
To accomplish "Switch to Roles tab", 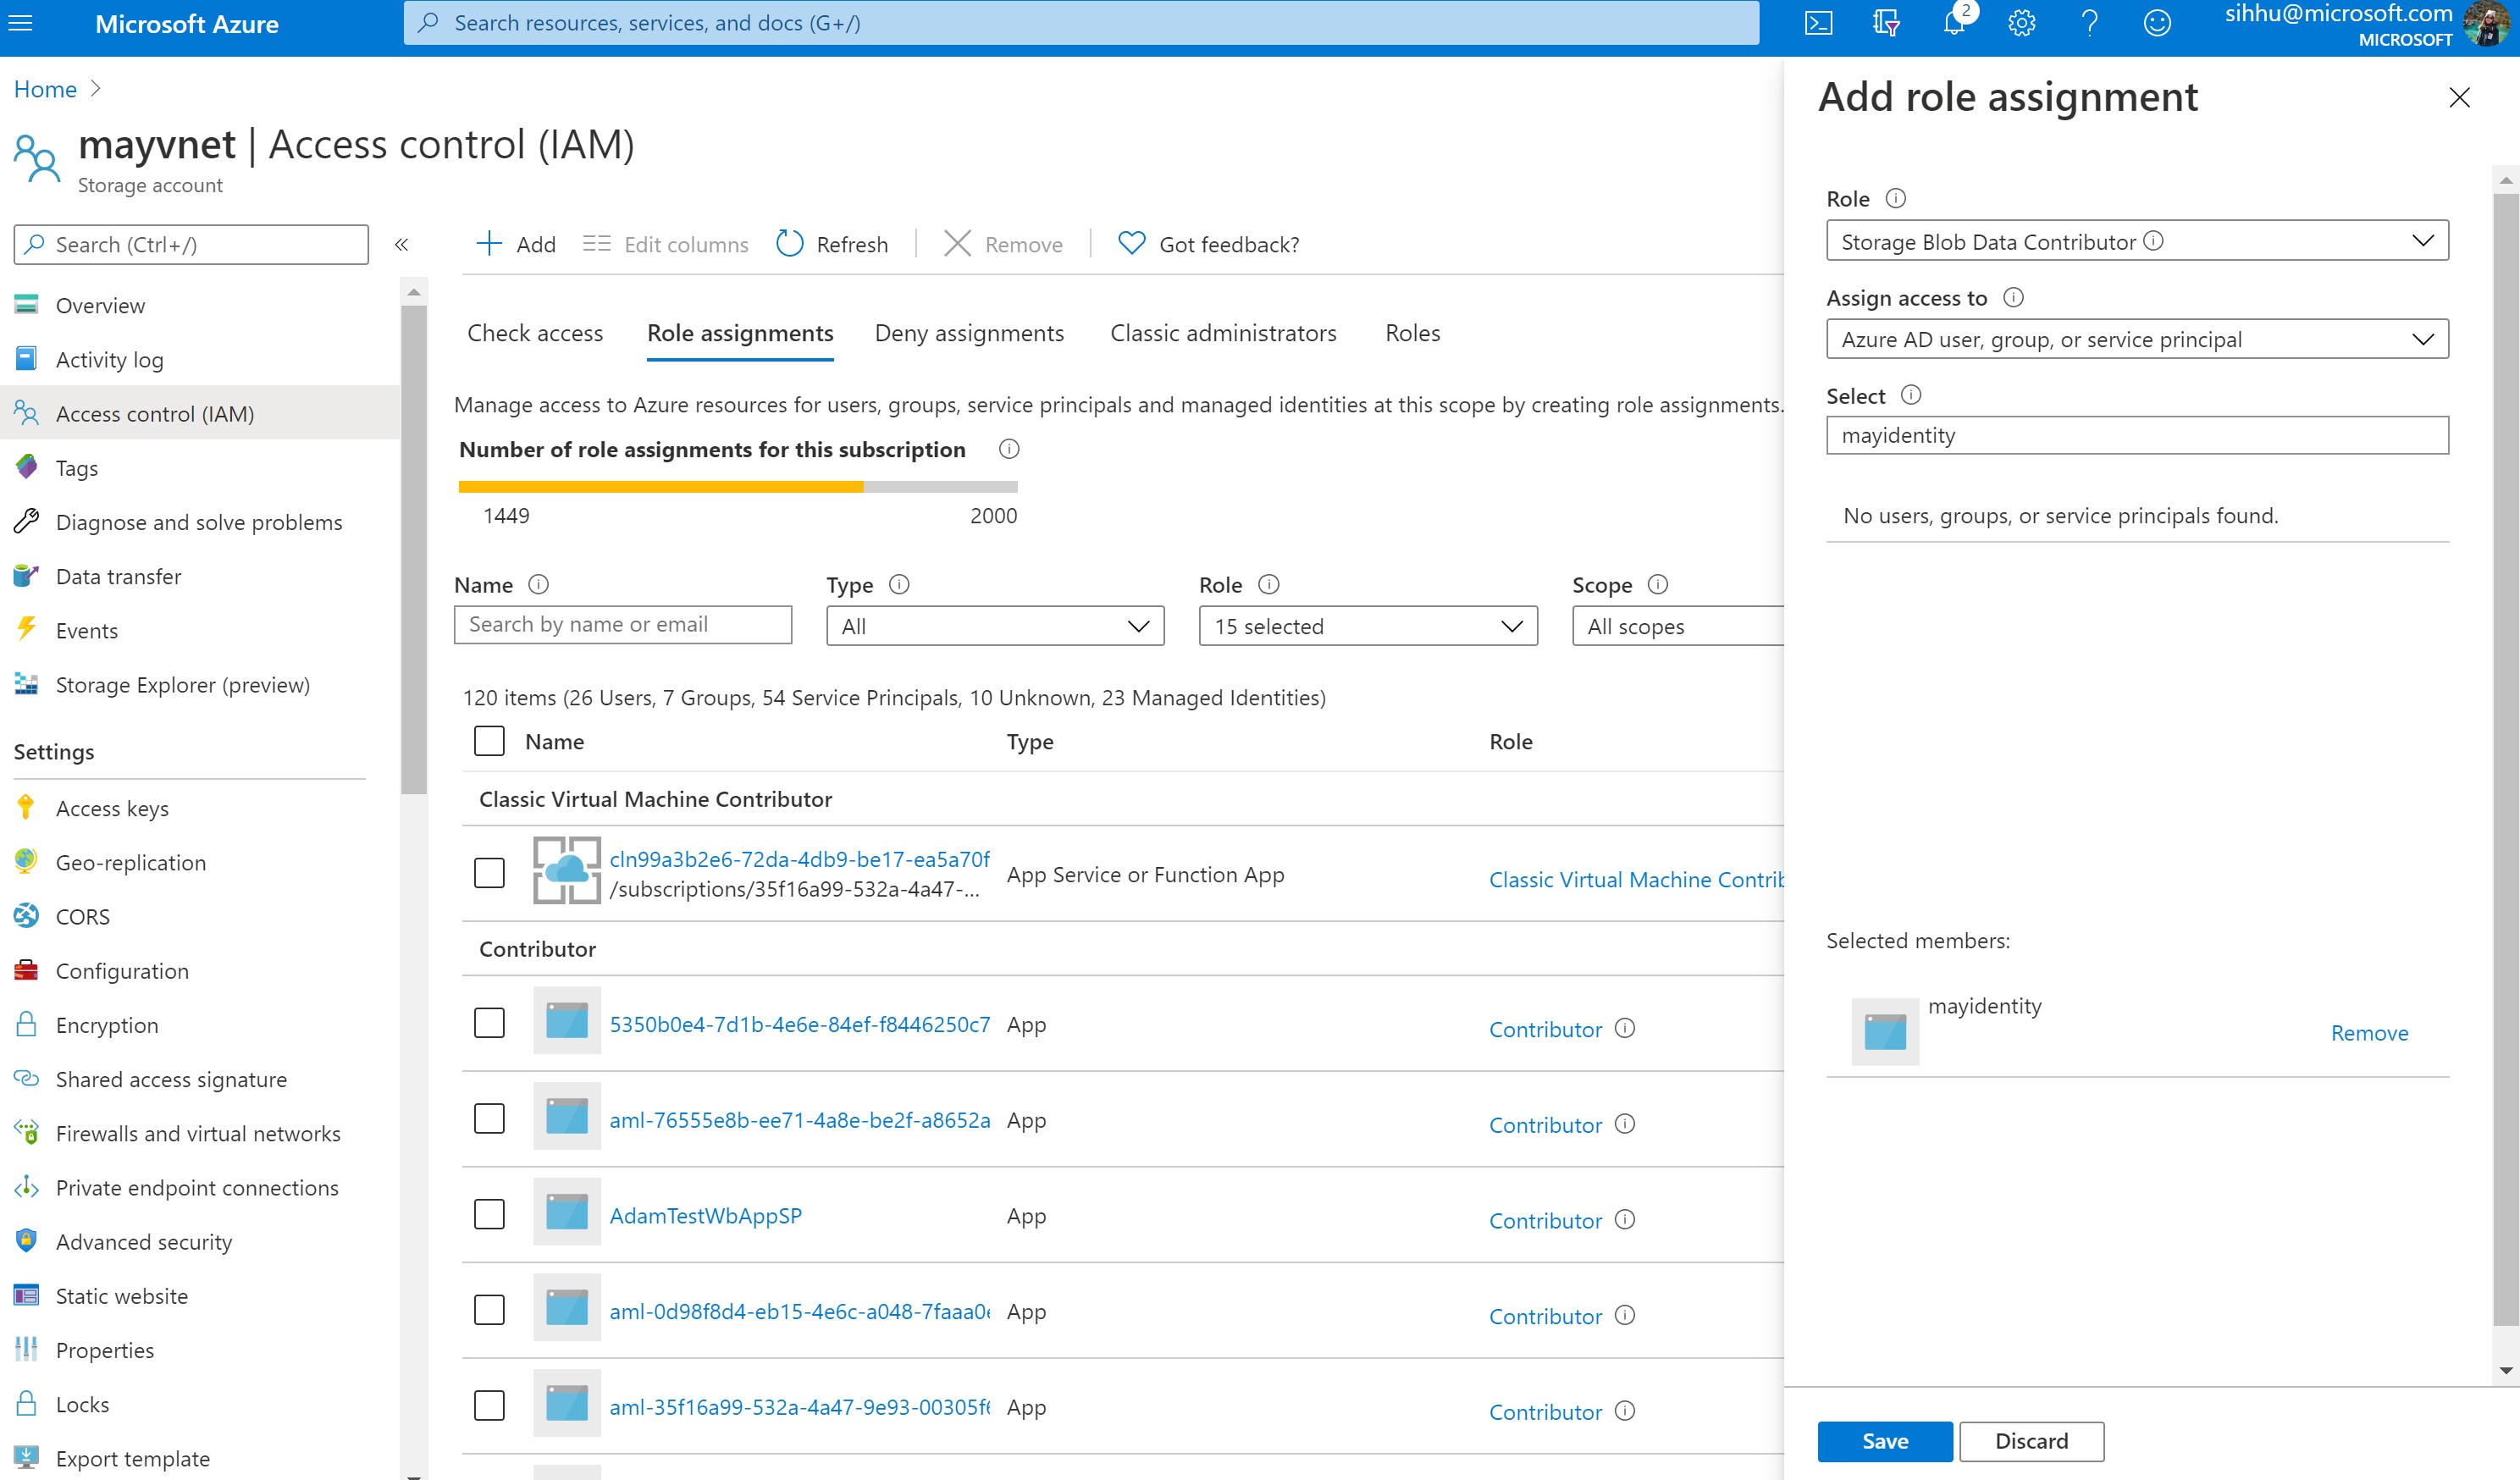I will click(x=1412, y=333).
